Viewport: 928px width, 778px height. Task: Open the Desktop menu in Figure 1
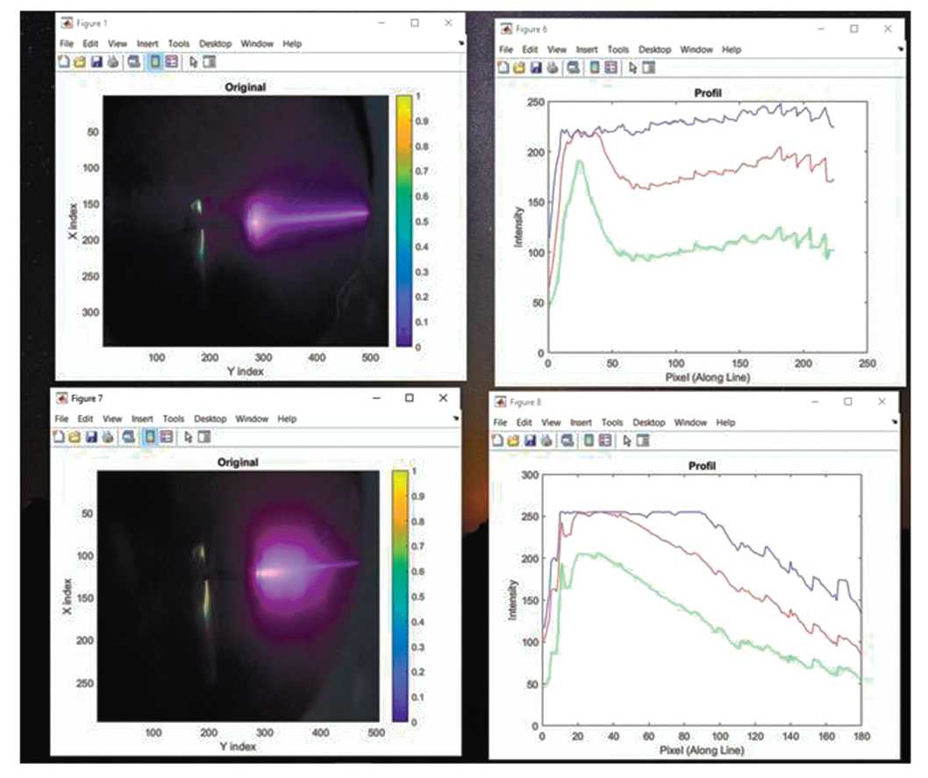[x=215, y=44]
